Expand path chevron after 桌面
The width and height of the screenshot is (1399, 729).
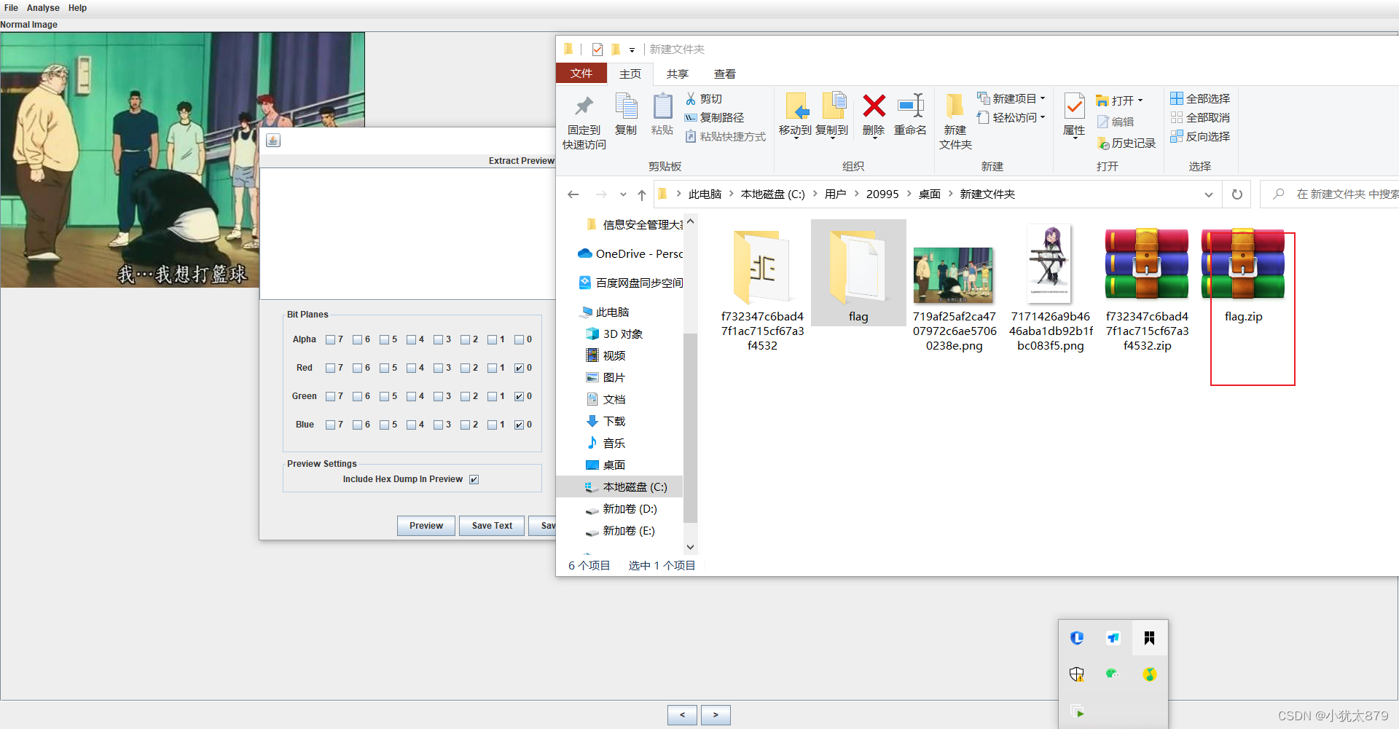click(x=950, y=194)
